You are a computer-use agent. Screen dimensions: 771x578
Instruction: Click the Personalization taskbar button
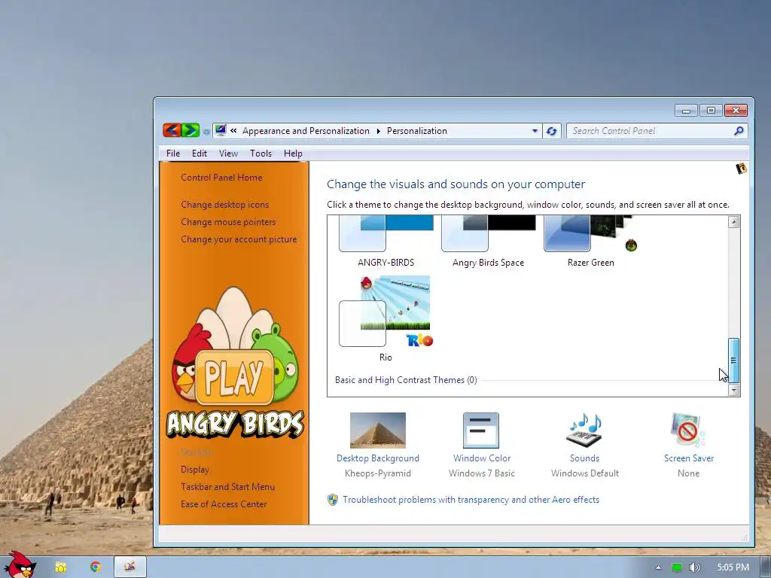point(130,567)
